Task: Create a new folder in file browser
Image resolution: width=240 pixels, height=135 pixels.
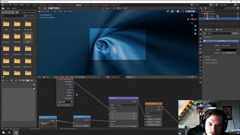Action: tap(17, 12)
